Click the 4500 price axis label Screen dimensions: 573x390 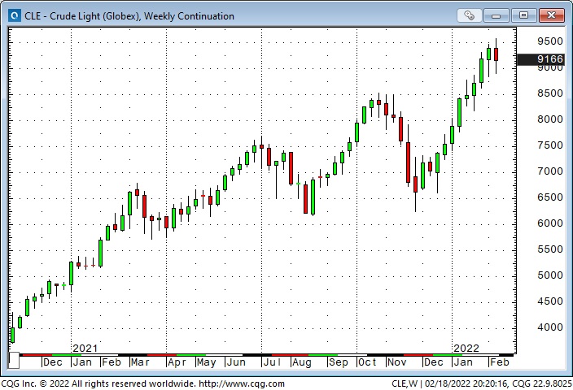point(550,301)
